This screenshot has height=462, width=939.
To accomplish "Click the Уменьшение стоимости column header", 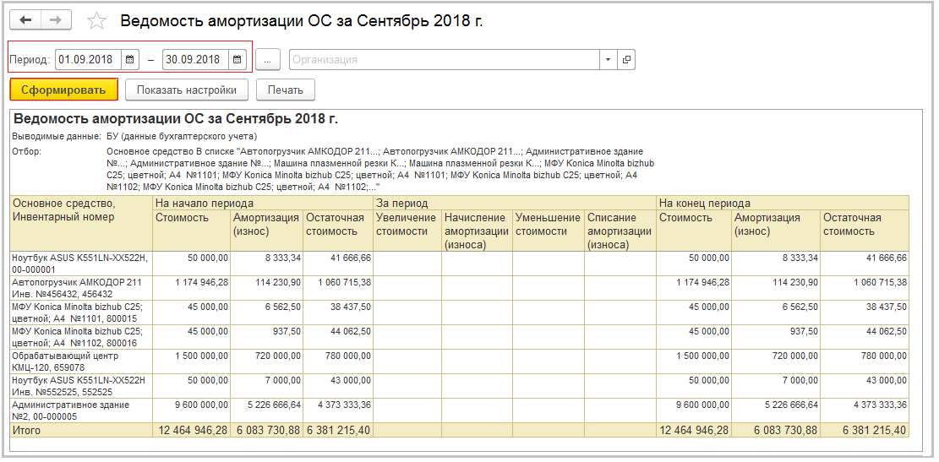I will 549,231.
